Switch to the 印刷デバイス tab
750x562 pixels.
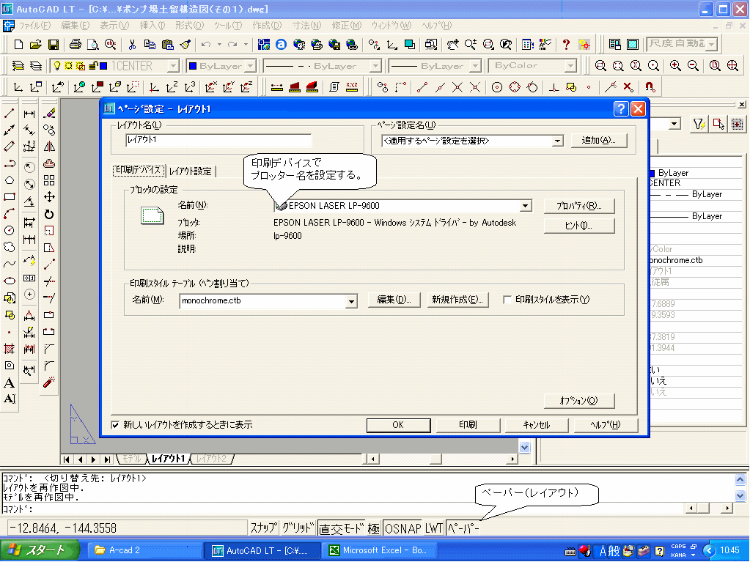point(139,170)
